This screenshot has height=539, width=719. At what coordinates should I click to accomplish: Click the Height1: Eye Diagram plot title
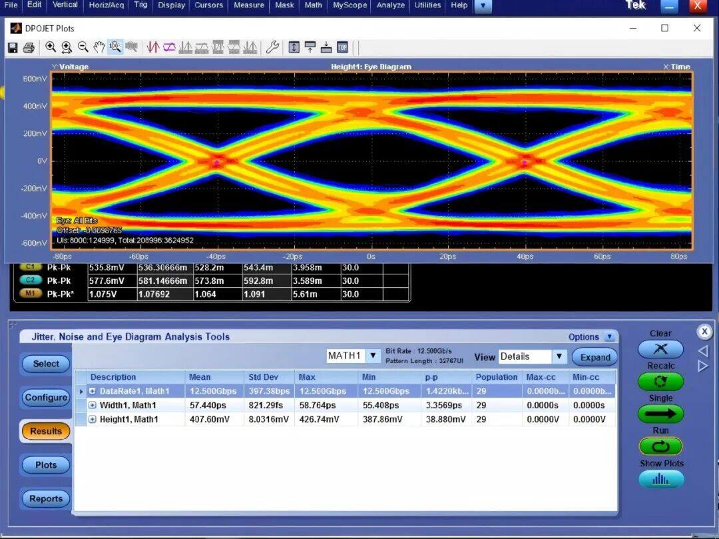coord(371,67)
